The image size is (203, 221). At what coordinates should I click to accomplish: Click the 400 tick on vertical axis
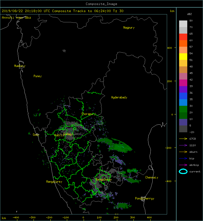(170, 48)
